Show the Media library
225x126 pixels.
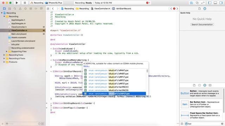click(x=210, y=85)
